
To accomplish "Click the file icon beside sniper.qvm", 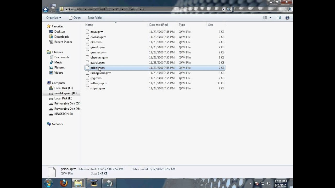I will click(x=88, y=88).
